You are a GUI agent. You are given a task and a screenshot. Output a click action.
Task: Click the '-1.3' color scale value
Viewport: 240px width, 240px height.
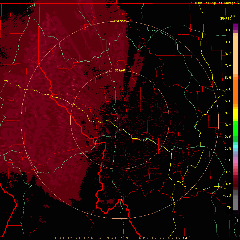point(227,196)
